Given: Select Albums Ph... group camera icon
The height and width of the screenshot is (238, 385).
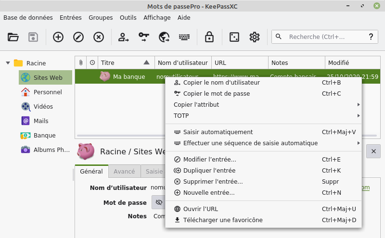Looking at the screenshot, I should tap(26, 150).
